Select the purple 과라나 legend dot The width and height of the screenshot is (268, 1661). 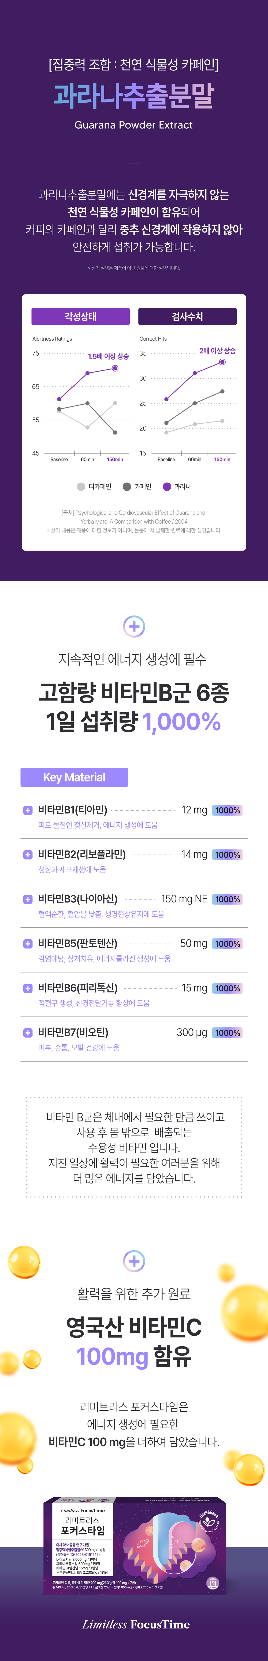(x=167, y=487)
